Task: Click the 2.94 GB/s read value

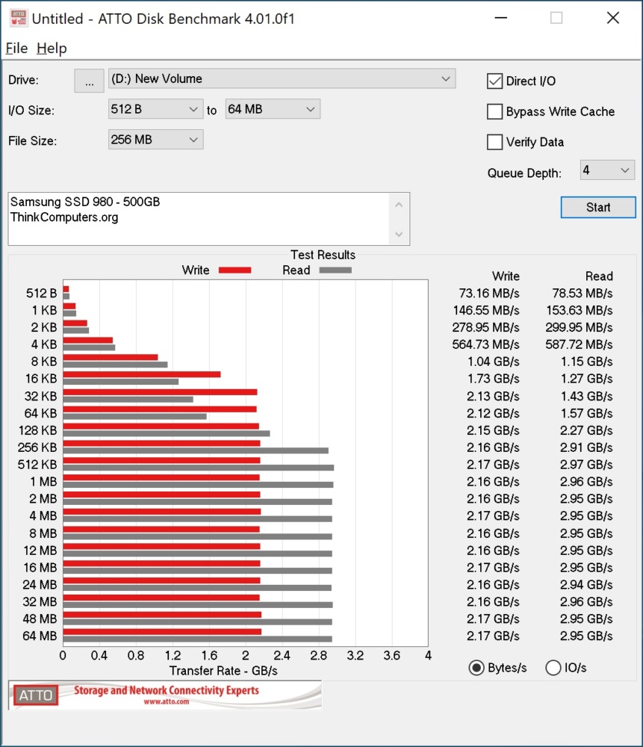Action: coord(586,585)
